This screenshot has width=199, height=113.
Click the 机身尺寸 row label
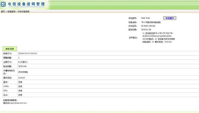8,53
